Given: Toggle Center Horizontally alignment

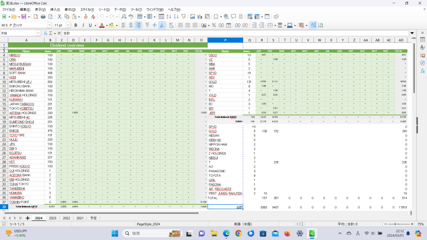Looking at the screenshot, I should tap(131, 25).
